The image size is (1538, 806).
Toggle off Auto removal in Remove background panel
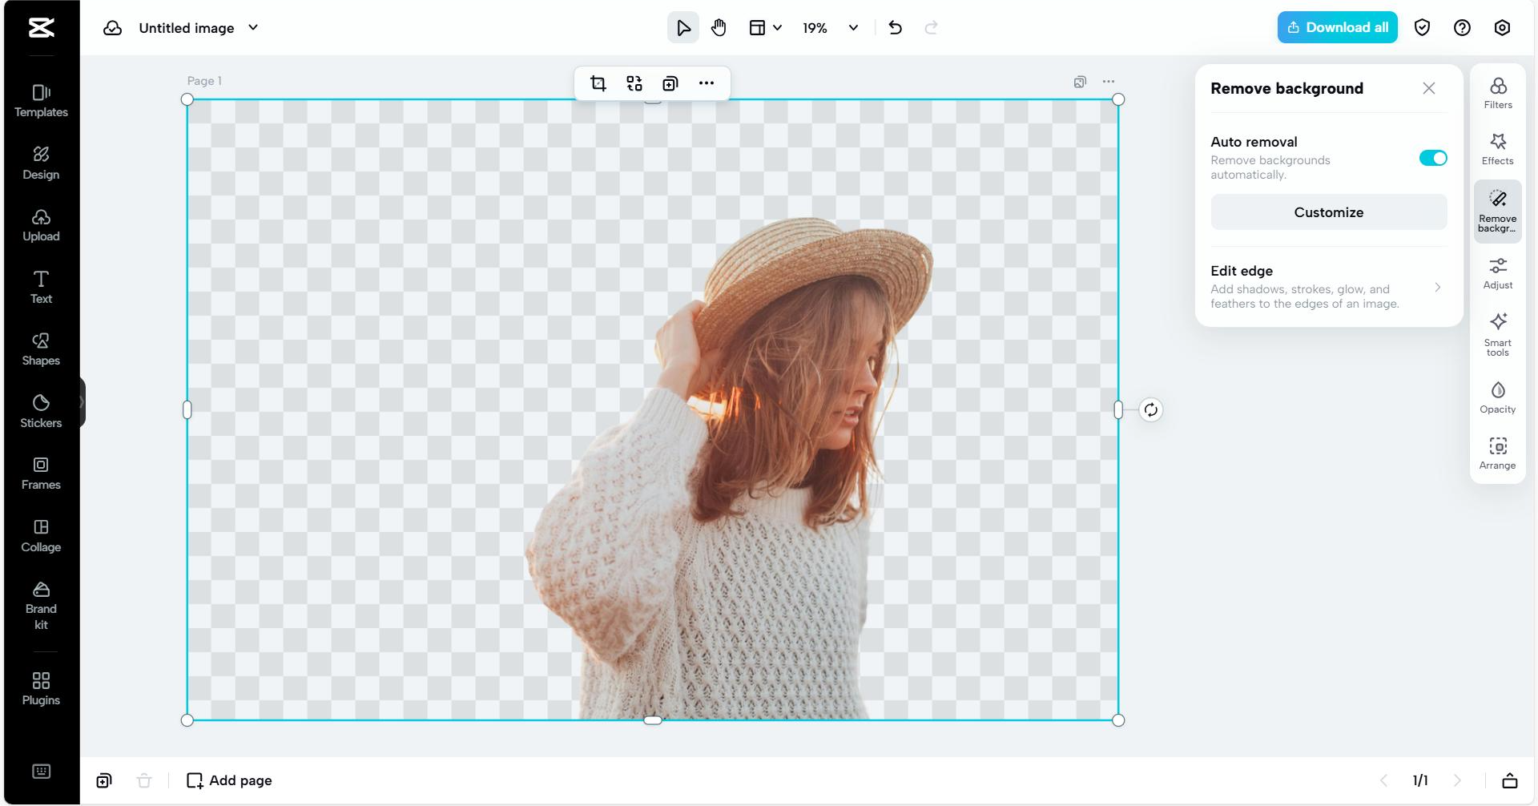point(1433,158)
